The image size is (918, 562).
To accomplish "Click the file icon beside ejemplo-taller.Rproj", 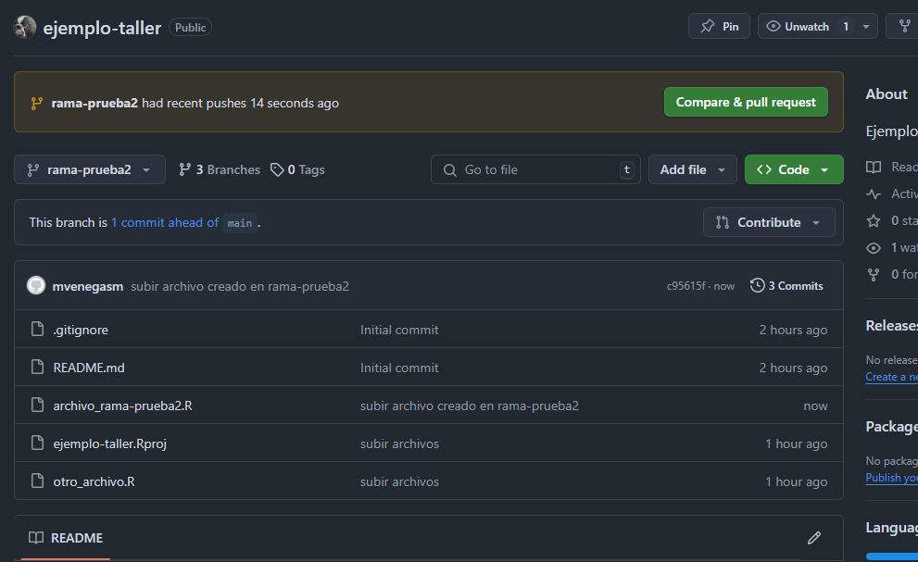I will point(37,443).
